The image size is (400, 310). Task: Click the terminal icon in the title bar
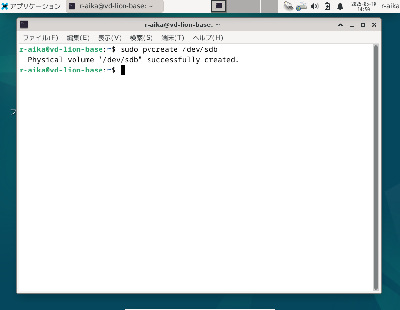click(24, 24)
